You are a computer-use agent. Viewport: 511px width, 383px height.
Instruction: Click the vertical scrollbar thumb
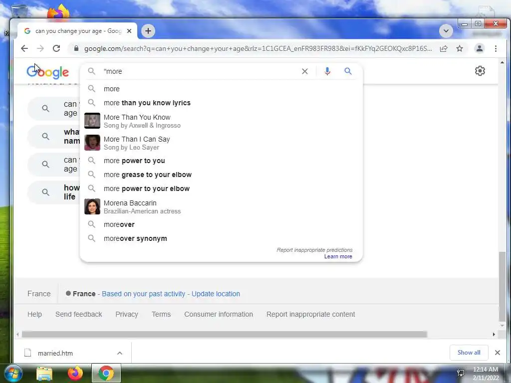[502, 287]
